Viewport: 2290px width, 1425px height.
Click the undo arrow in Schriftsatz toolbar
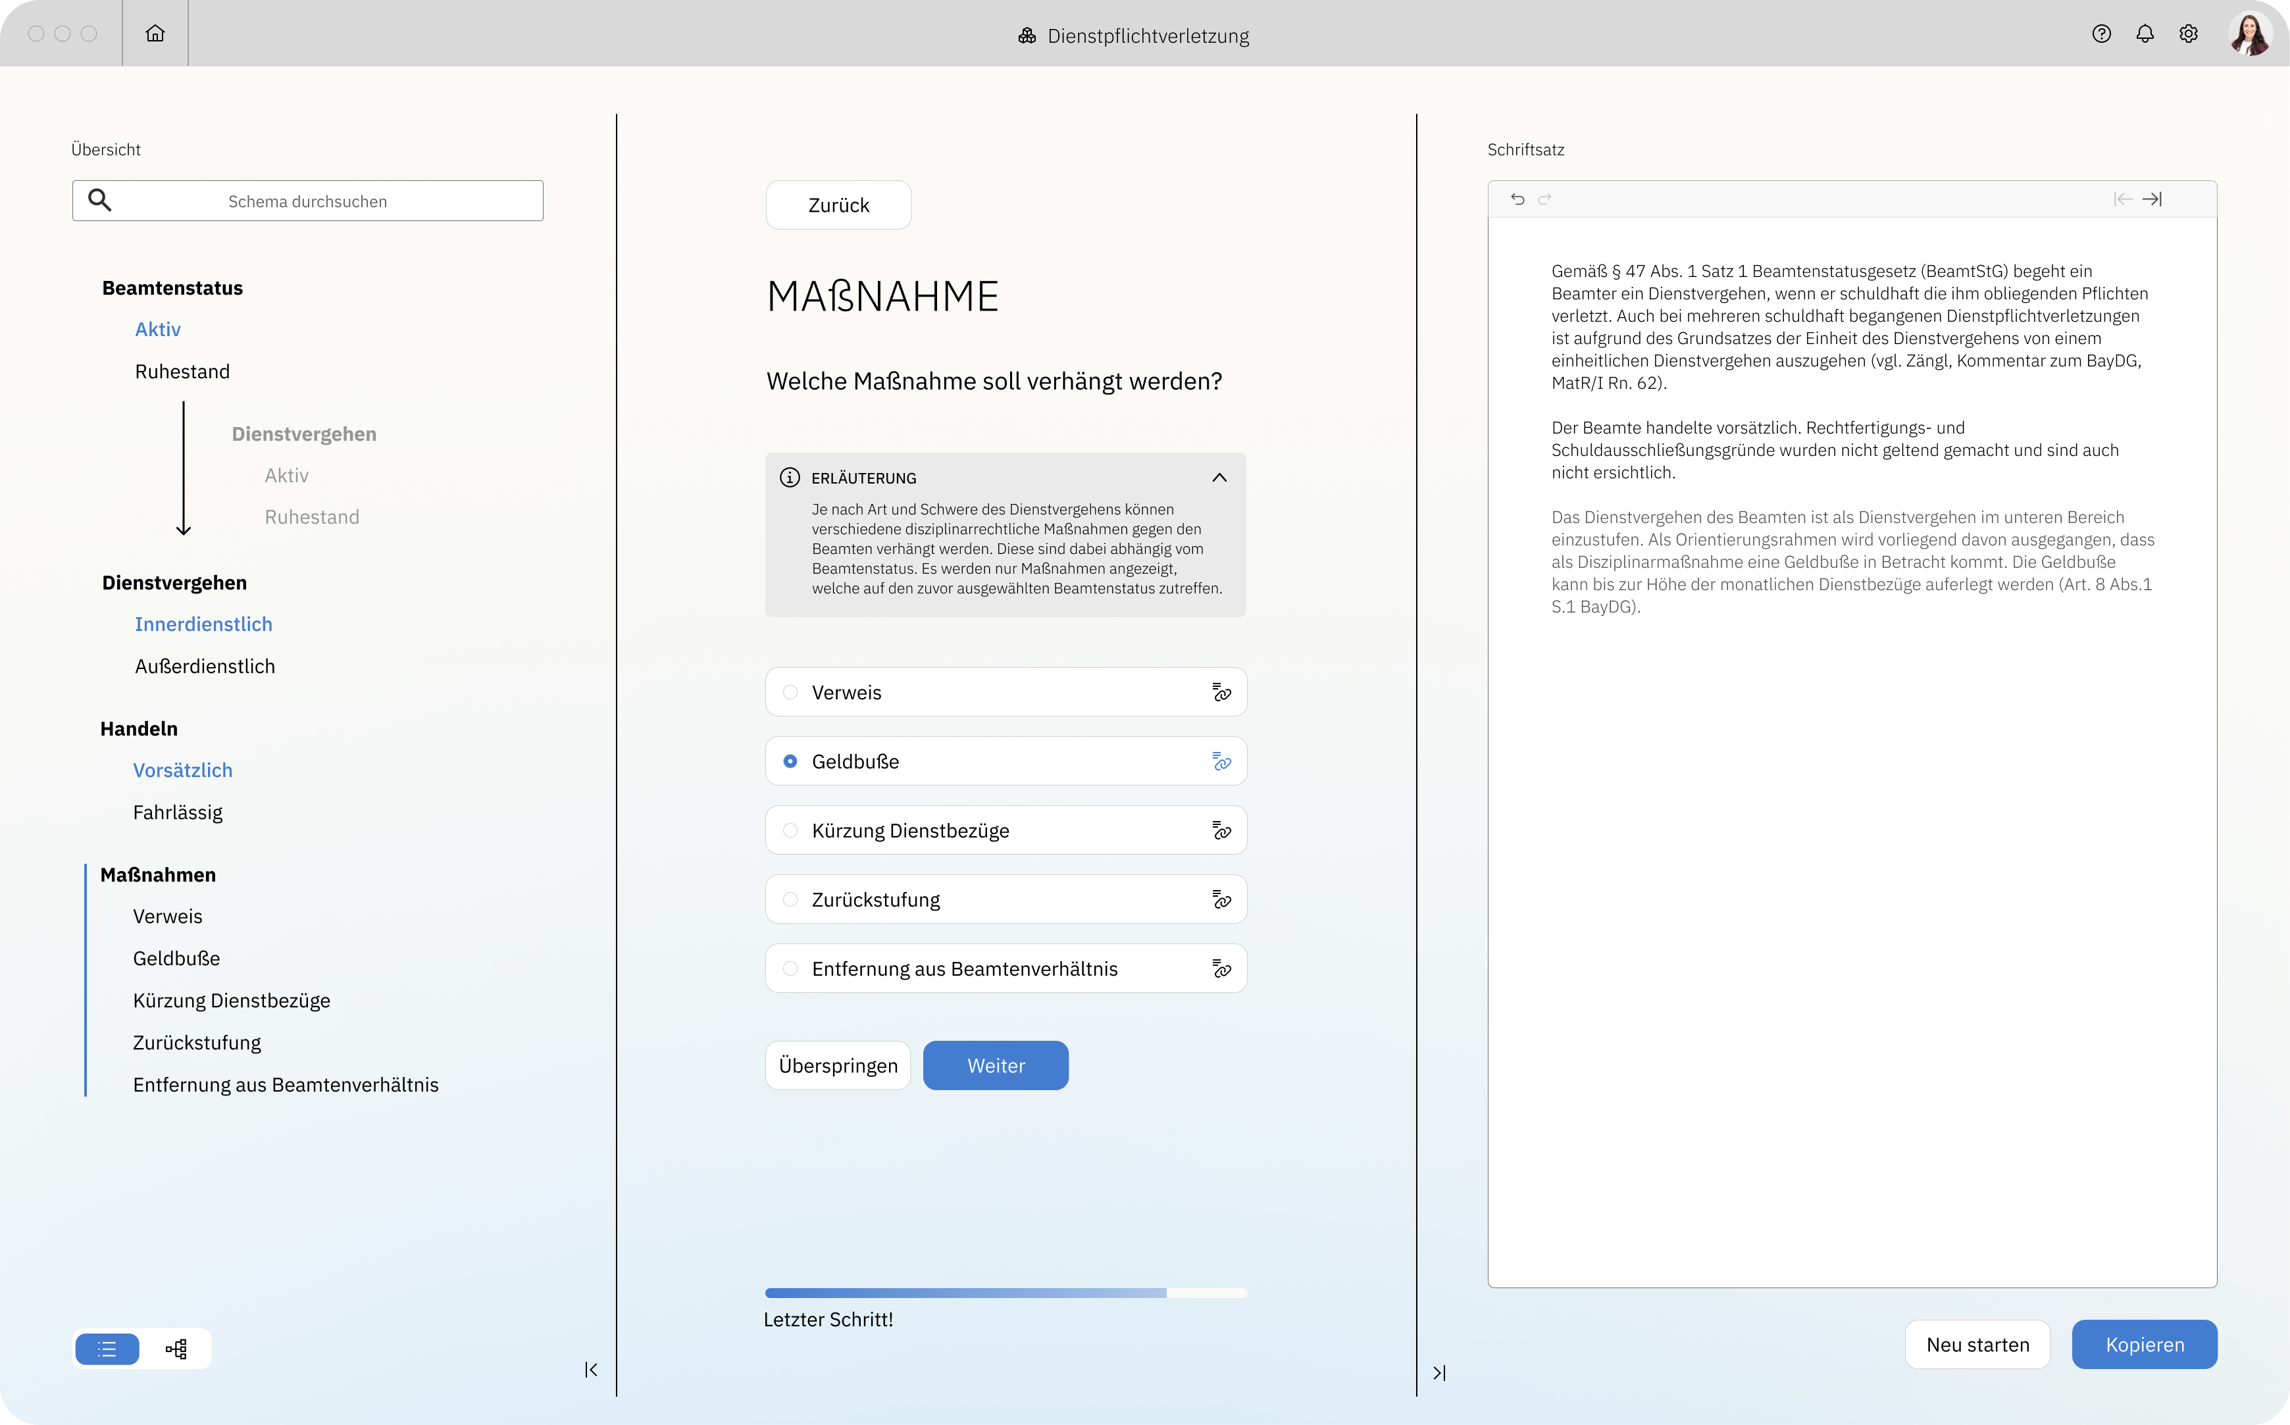tap(1517, 199)
